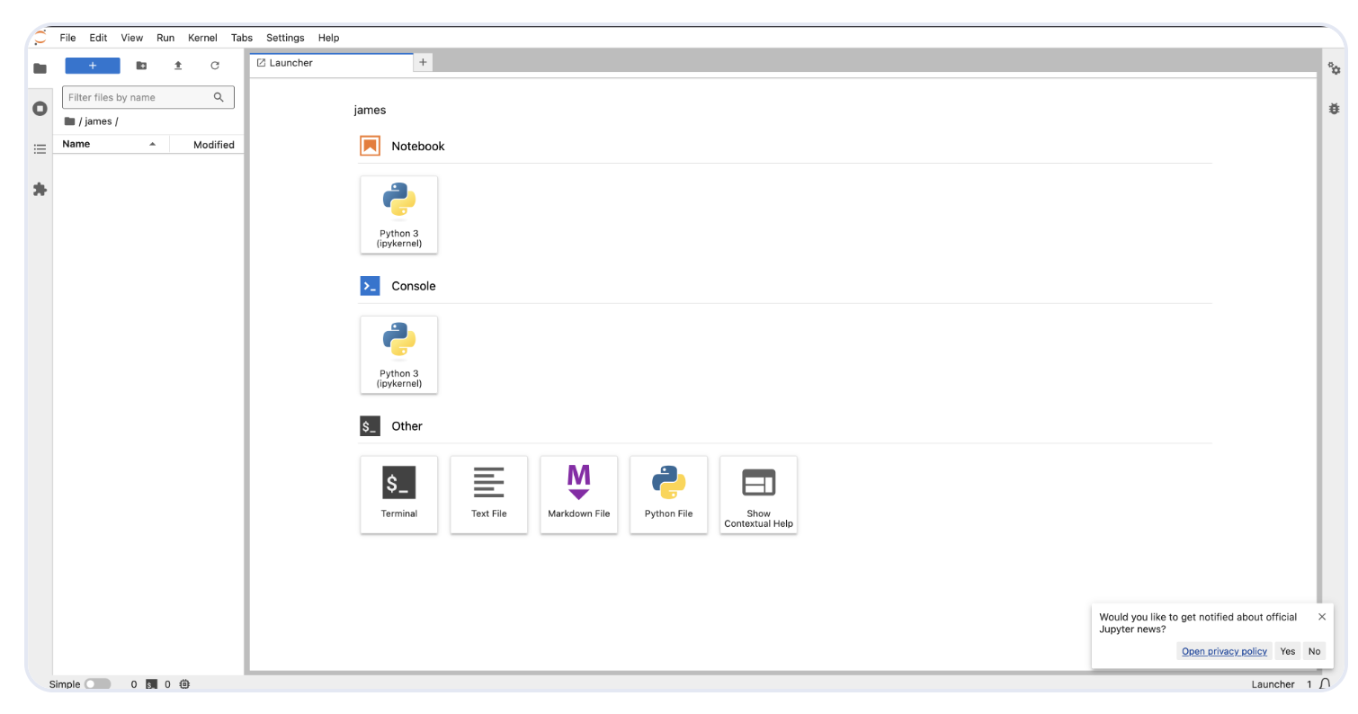This screenshot has width=1358, height=714.
Task: Select the Launcher tab
Action: pos(331,63)
